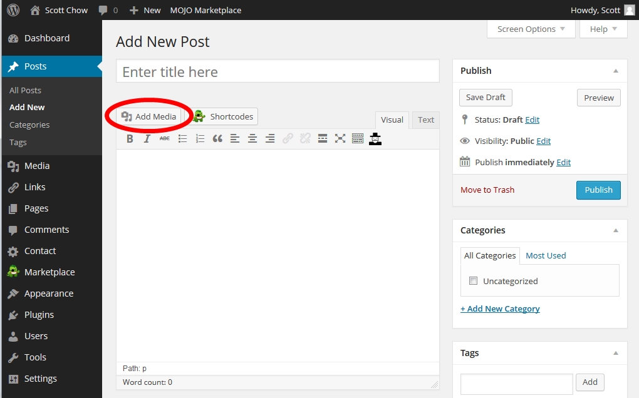Viewport: 639px width, 398px height.
Task: Click the Howdy, Scott user avatar
Action: click(630, 10)
